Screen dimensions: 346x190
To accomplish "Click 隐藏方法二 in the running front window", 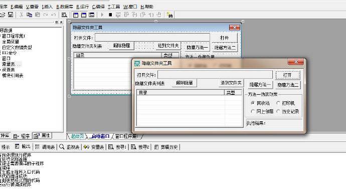I will click(288, 85).
